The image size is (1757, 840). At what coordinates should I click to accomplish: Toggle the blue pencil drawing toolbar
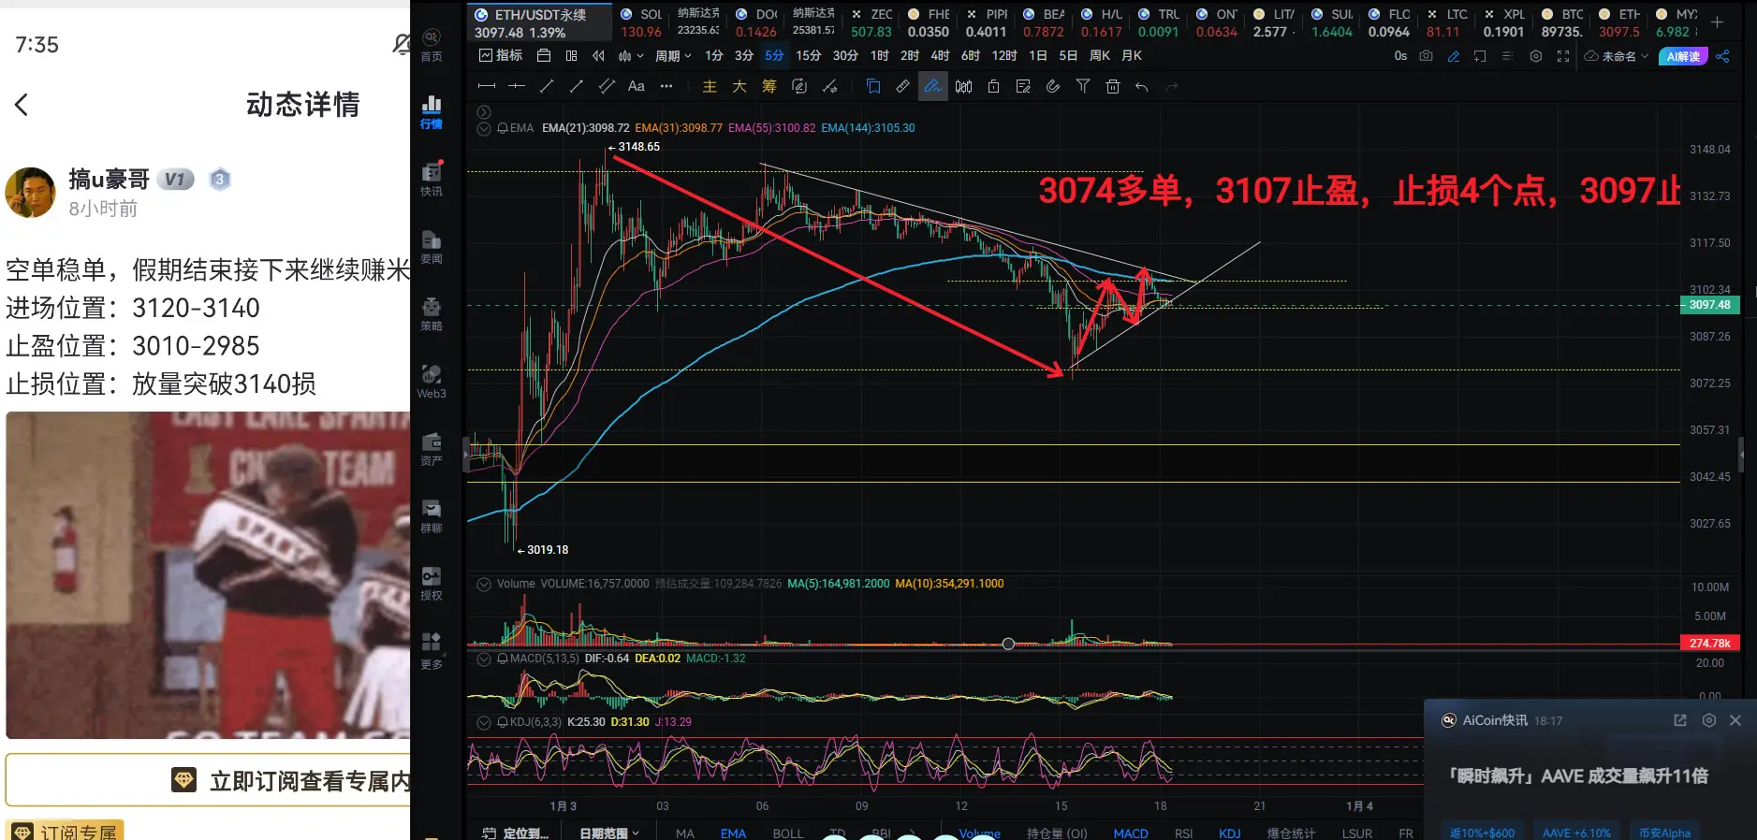(x=1453, y=56)
